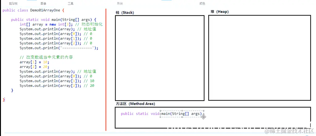Click the 'array[2] = 20;' assignment line
The width and height of the screenshot is (316, 136).
tap(34, 67)
